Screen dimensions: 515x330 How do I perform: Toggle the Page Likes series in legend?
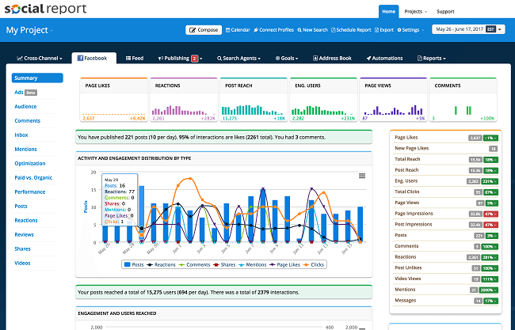coord(284,265)
